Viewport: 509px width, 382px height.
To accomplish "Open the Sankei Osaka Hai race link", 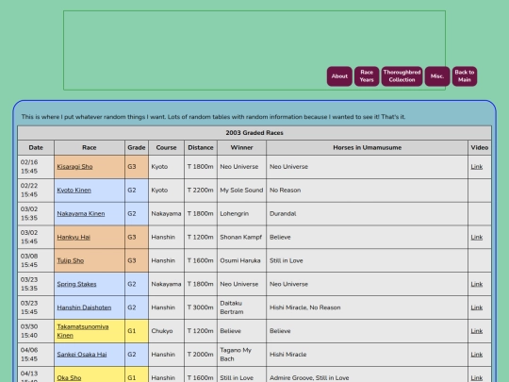I will pos(82,355).
